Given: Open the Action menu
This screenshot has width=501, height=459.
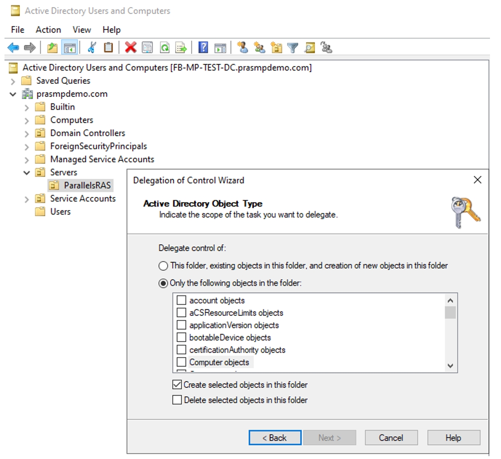Looking at the screenshot, I should point(48,30).
